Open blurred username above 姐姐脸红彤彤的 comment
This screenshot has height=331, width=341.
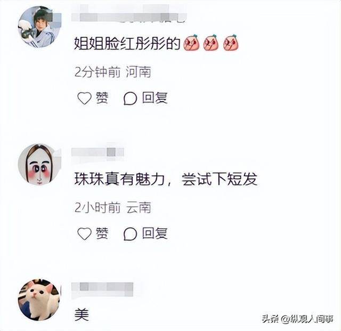(129, 17)
